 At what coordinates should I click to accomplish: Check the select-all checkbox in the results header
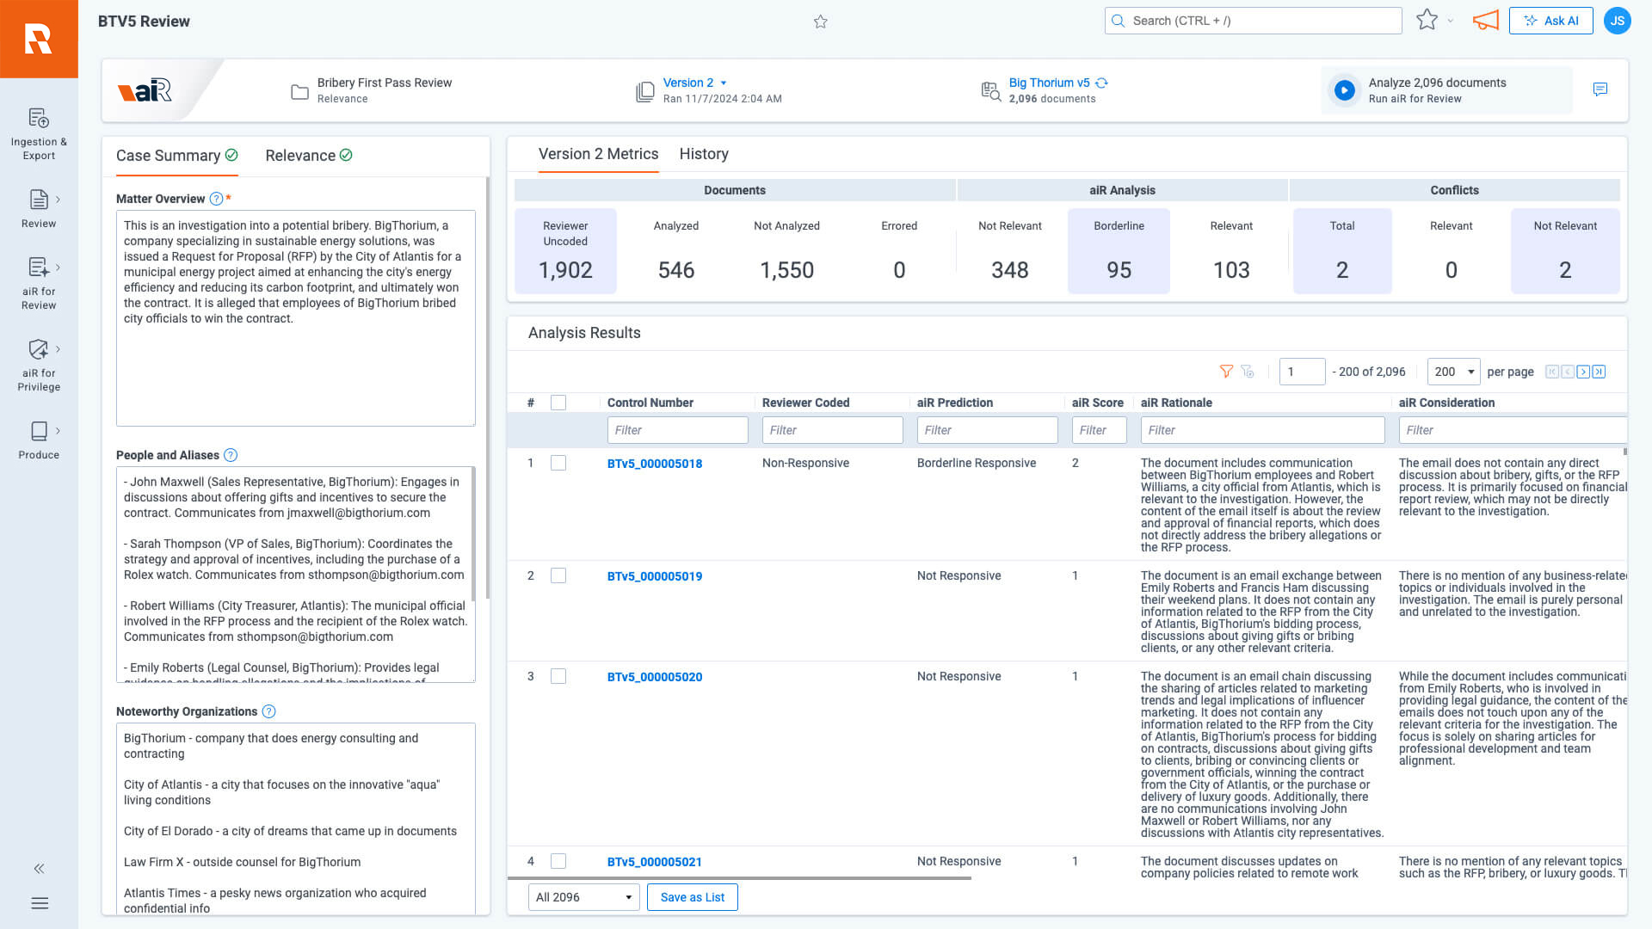point(558,402)
